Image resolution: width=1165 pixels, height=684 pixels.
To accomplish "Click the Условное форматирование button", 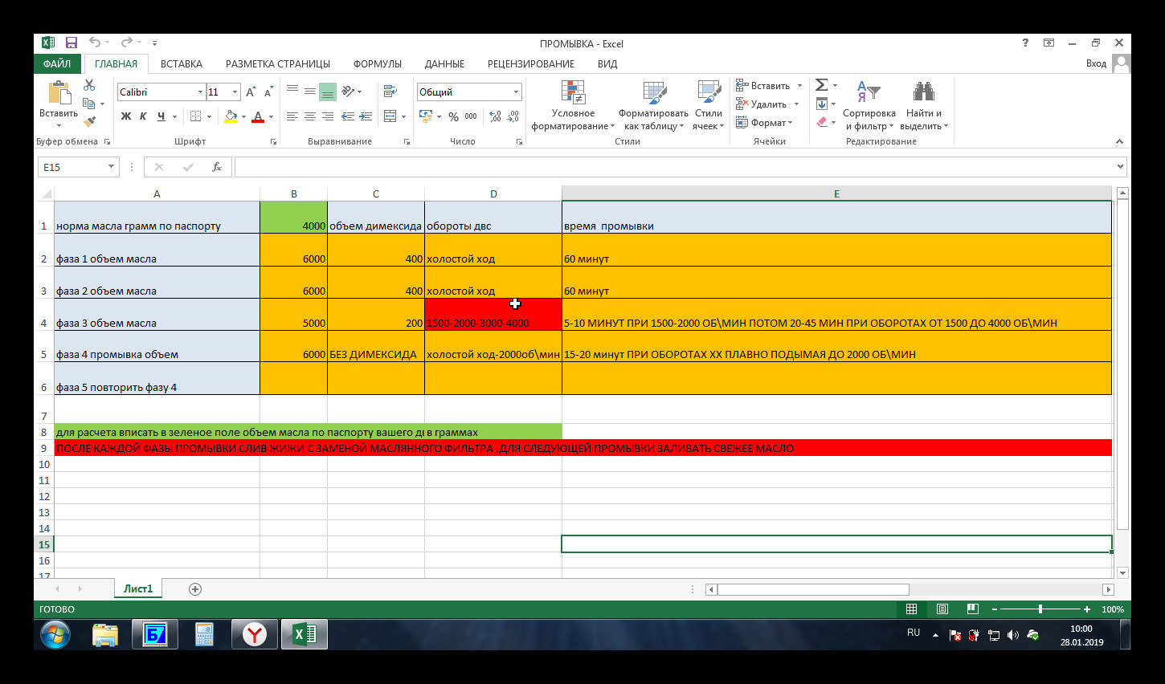I will tap(573, 106).
